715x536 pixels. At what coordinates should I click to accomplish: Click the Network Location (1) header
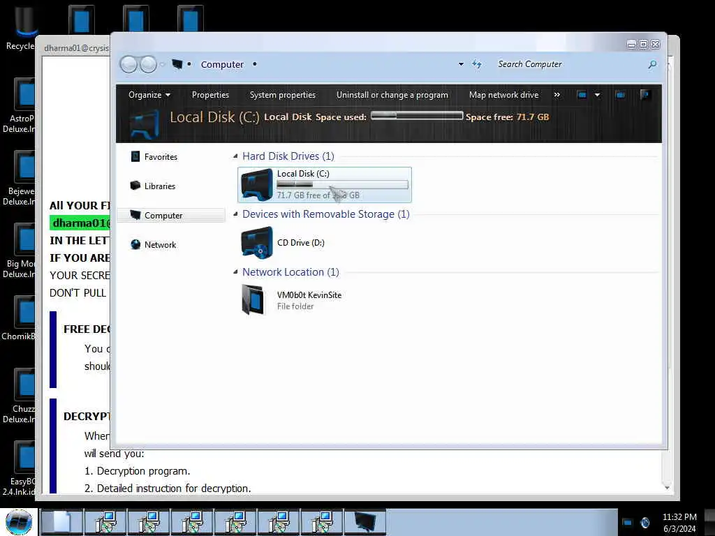290,272
